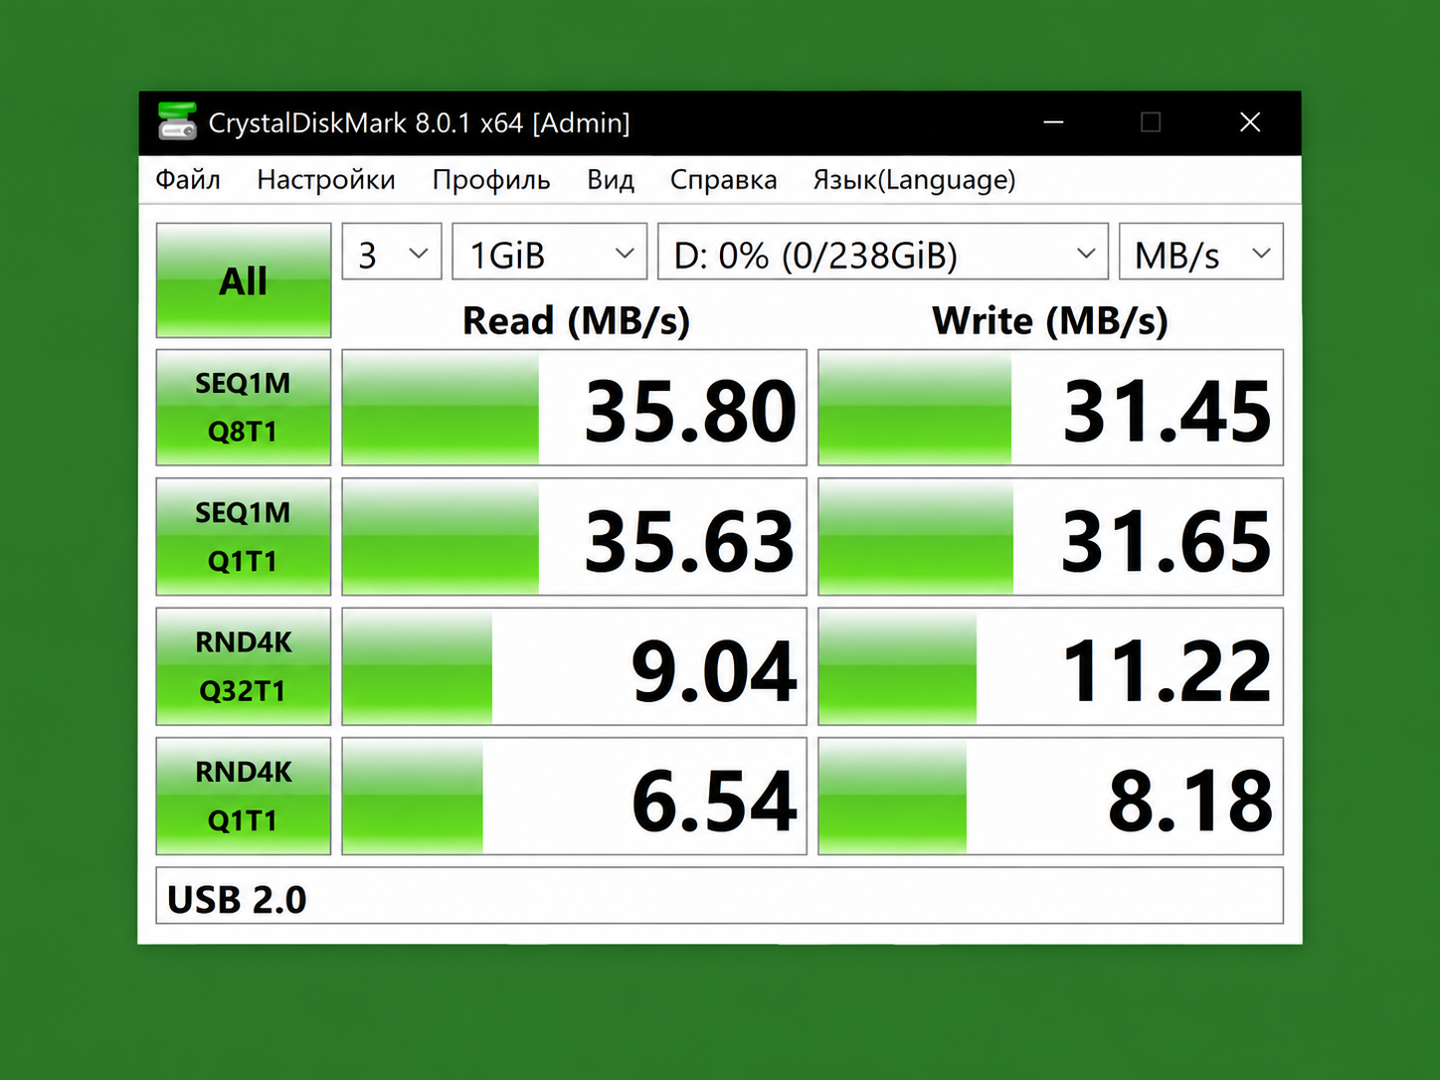
Task: Open the MB/s unit dropdown
Action: coord(1201,252)
